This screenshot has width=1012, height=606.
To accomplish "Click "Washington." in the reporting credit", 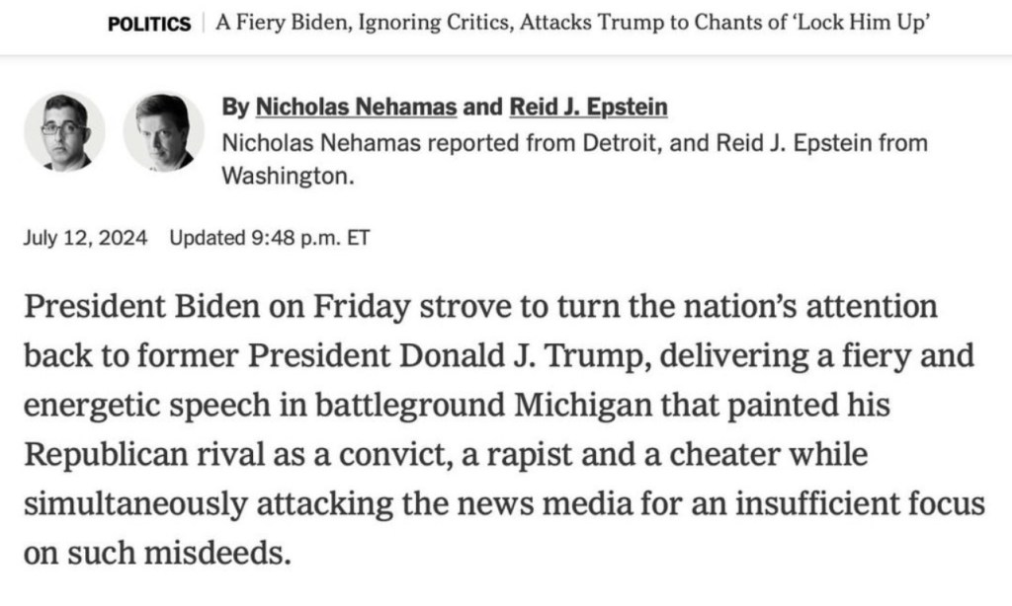I will (x=288, y=176).
